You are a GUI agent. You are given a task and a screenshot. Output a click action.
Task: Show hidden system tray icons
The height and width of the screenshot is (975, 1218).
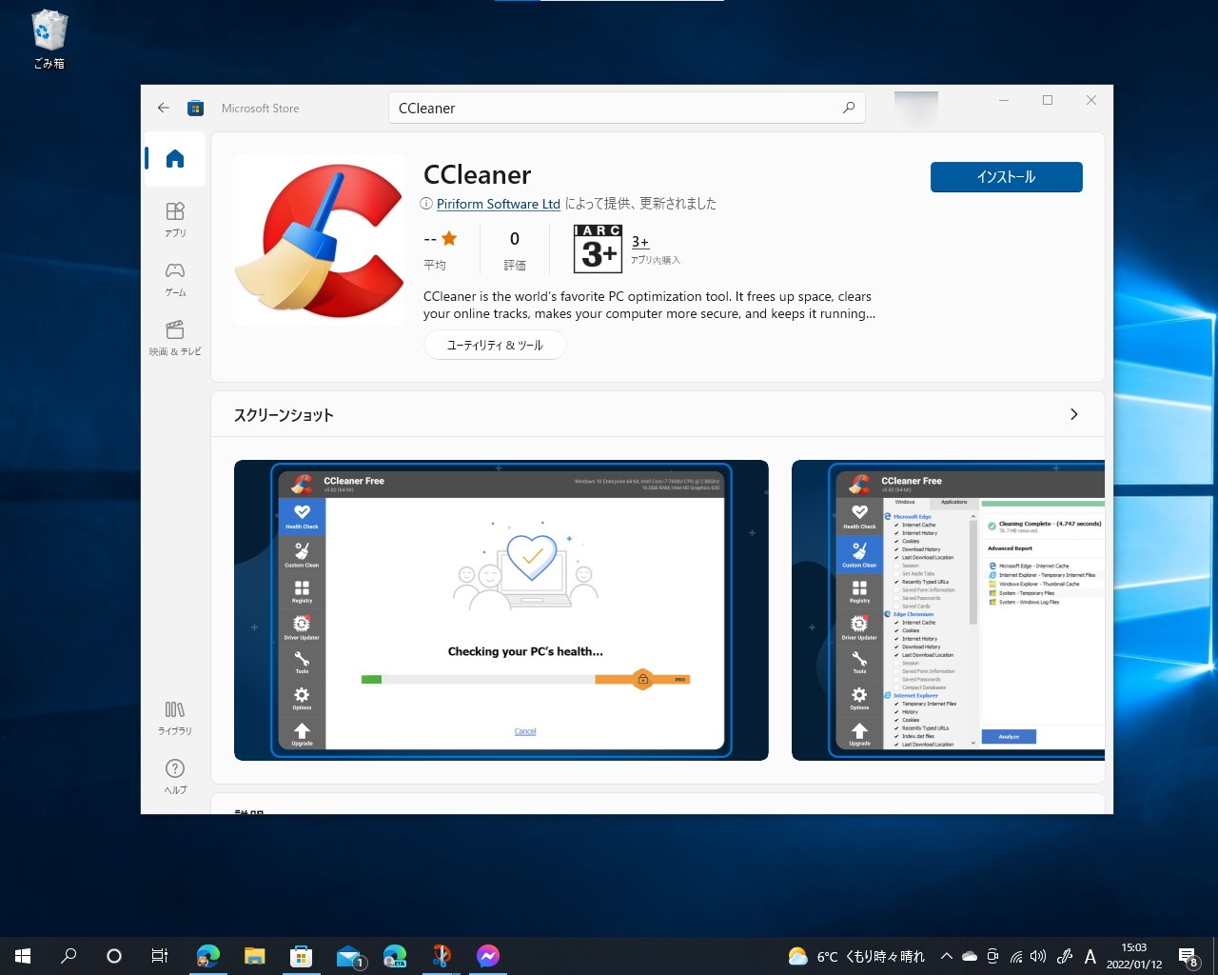946,956
